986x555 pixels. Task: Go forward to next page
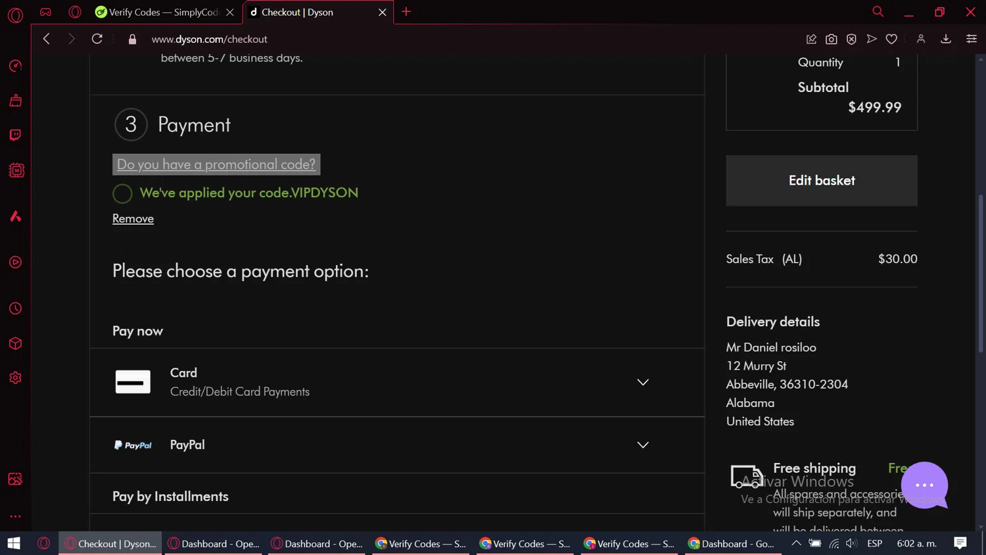pos(71,39)
